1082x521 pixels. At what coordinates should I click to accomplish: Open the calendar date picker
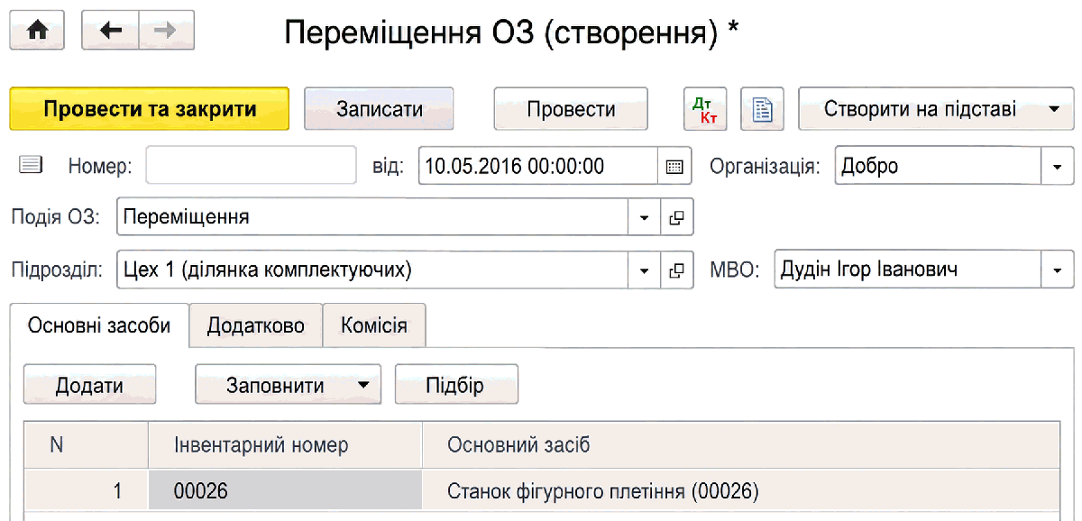[x=674, y=166]
